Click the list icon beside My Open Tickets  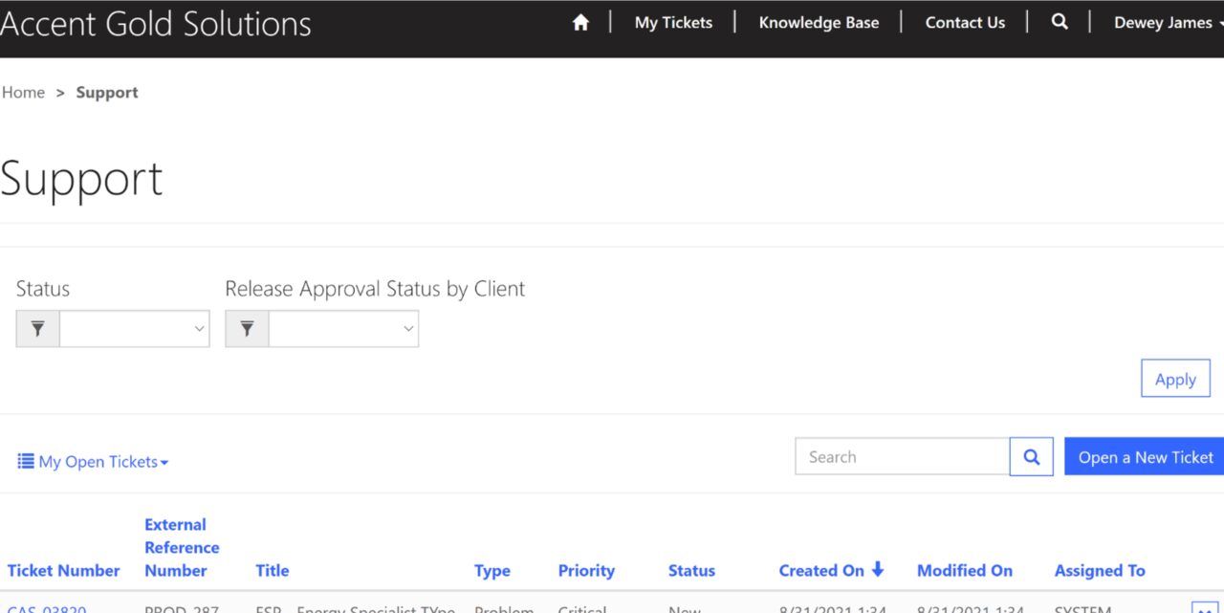pos(26,462)
